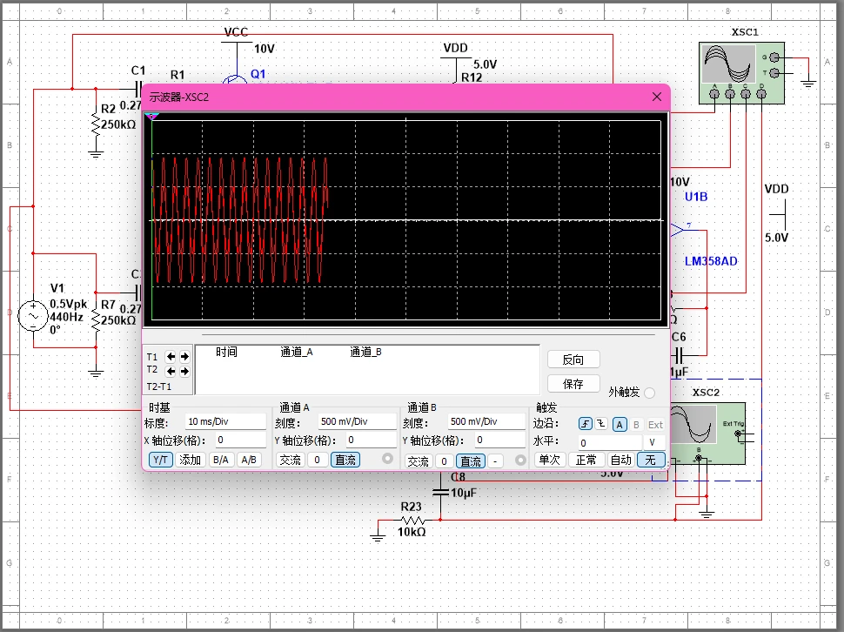844x632 pixels.
Task: Click the XSC1 four-channel oscilloscope instrument
Action: [741, 73]
